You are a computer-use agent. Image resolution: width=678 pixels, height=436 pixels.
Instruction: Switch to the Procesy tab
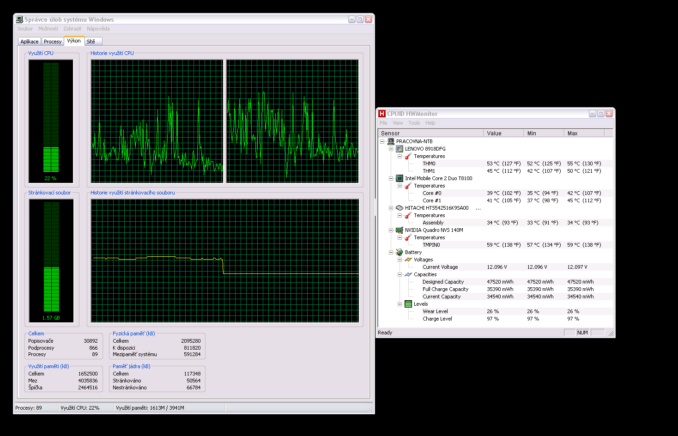point(53,42)
